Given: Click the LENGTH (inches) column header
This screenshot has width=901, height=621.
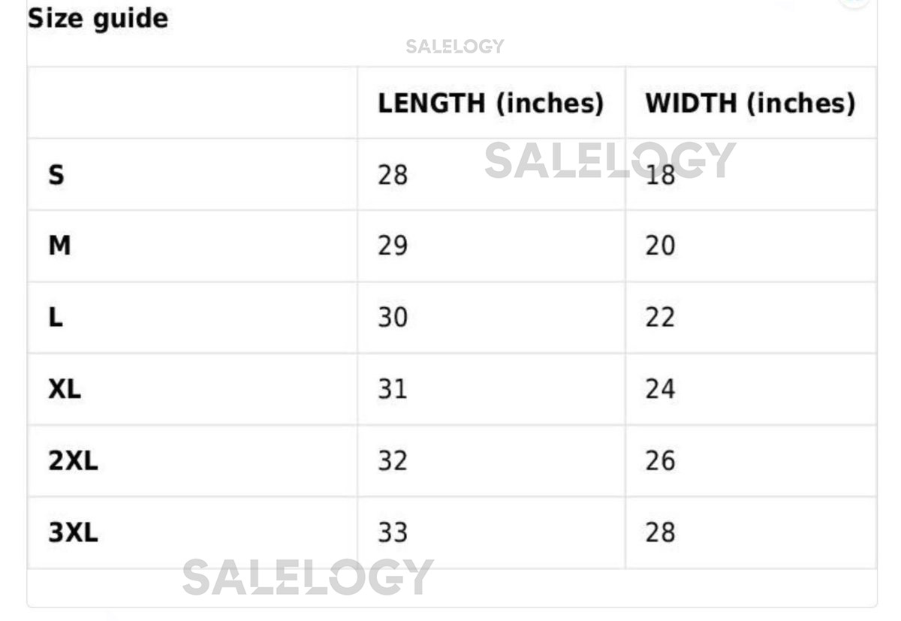Looking at the screenshot, I should [x=490, y=103].
